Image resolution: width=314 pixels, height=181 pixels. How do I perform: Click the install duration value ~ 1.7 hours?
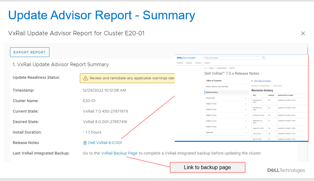tap(92, 132)
